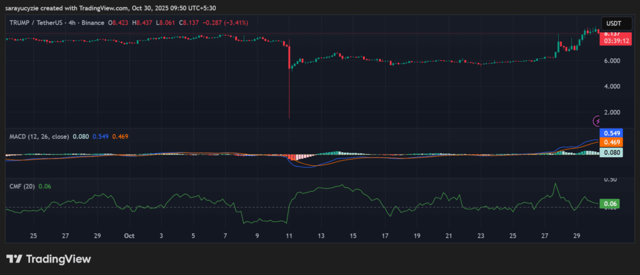The width and height of the screenshot is (640, 275).
Task: Click the long red candle wick on Oct 11
Action: click(x=289, y=94)
